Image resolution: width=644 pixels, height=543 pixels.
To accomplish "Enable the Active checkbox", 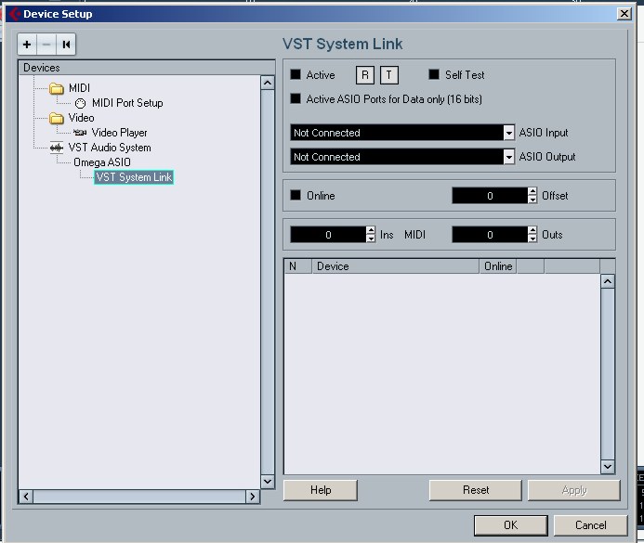I will click(x=296, y=75).
